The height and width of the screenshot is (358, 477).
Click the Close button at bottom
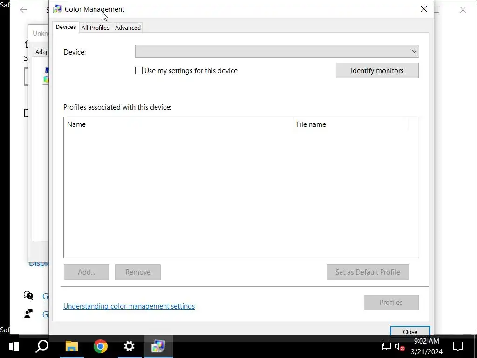point(410,331)
